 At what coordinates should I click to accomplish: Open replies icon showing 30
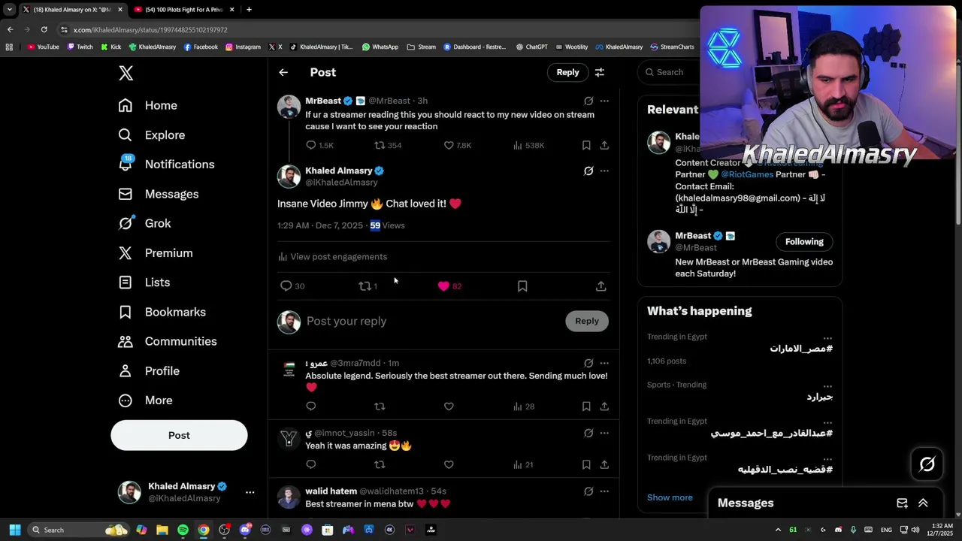292,286
